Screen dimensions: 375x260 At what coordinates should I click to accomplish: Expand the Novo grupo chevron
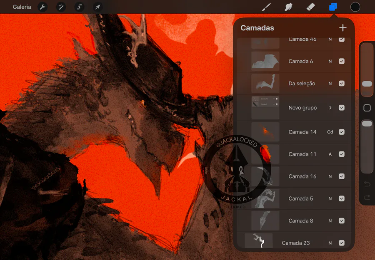pyautogui.click(x=330, y=108)
